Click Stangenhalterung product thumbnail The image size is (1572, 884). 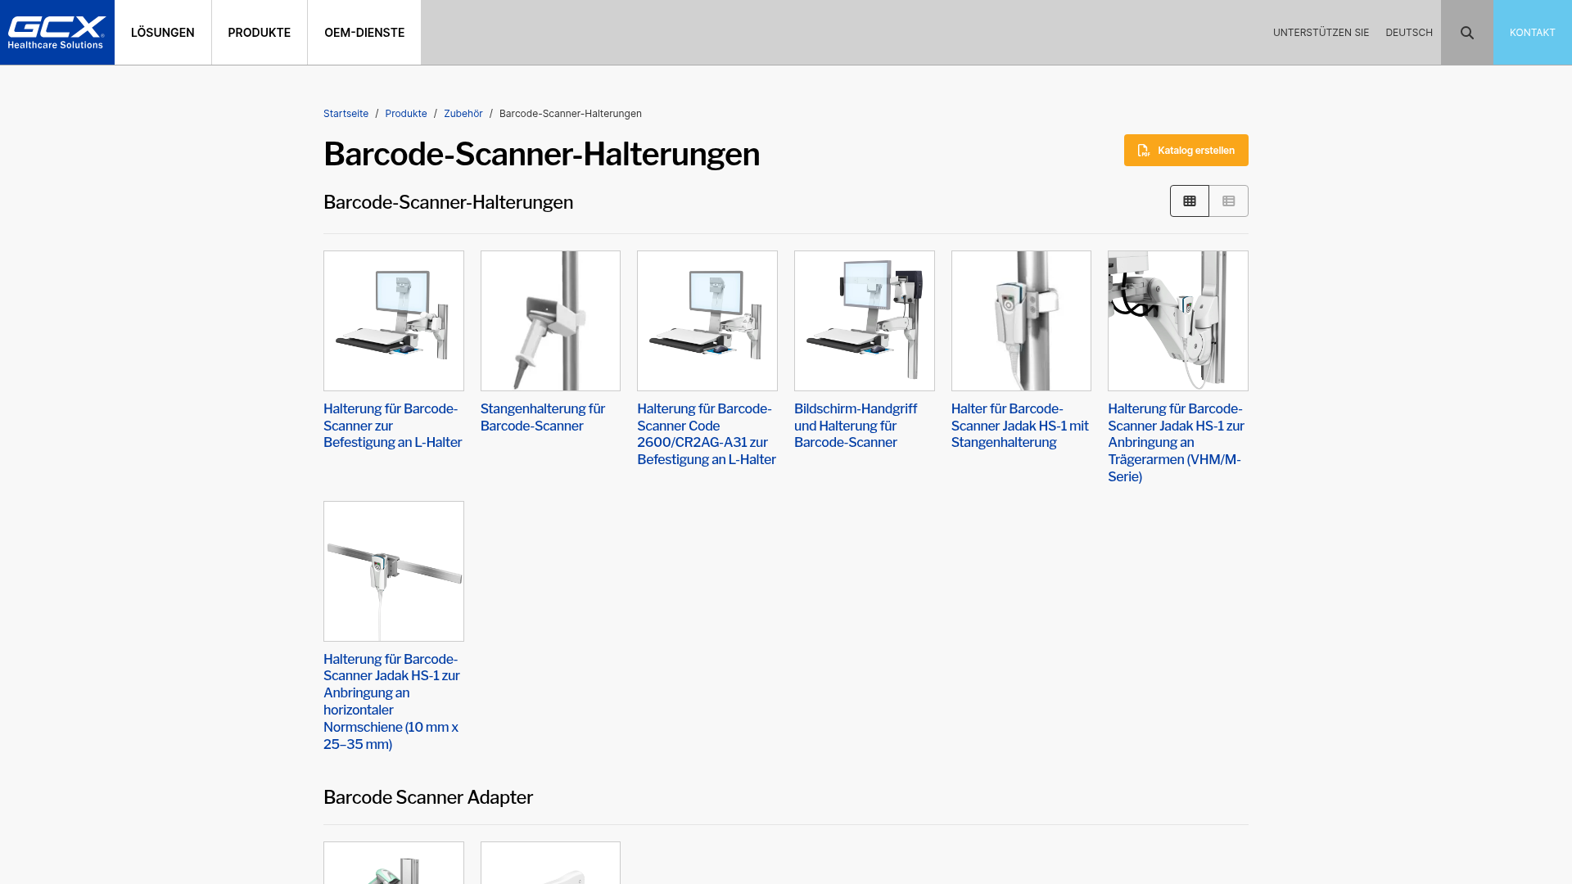[550, 321]
